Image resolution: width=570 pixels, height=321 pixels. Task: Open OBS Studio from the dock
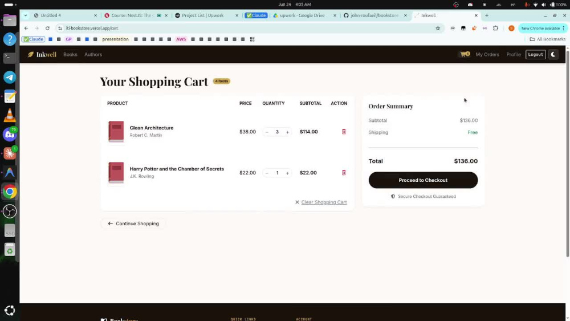pos(10,211)
